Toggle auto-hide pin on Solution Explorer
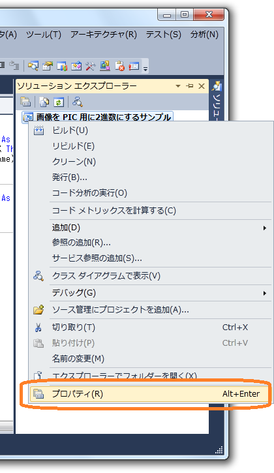 [x=190, y=86]
